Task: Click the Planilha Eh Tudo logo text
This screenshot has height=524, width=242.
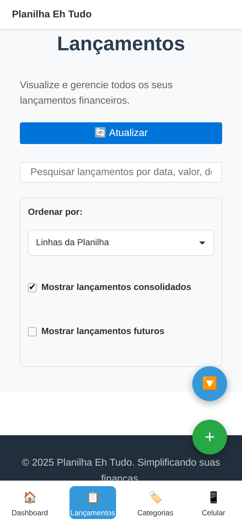Action: tap(52, 14)
